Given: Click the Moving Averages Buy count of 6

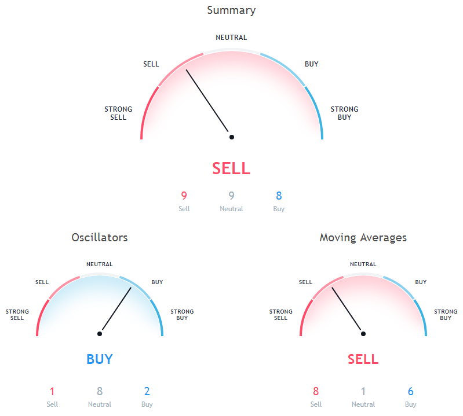Looking at the screenshot, I should pos(411,391).
